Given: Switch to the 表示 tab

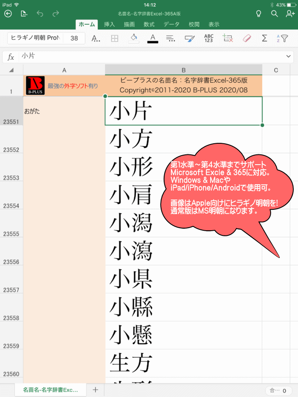Looking at the screenshot, I should pos(214,25).
